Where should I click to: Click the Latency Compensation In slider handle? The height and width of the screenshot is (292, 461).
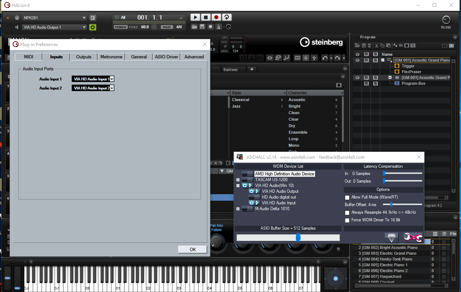384,174
